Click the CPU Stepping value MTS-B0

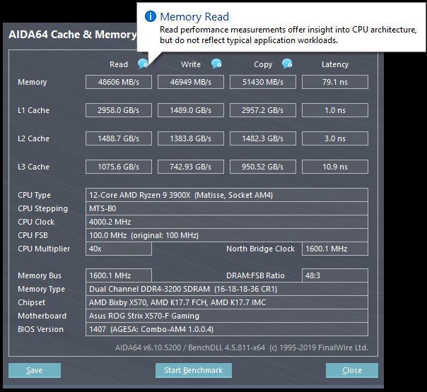227,208
